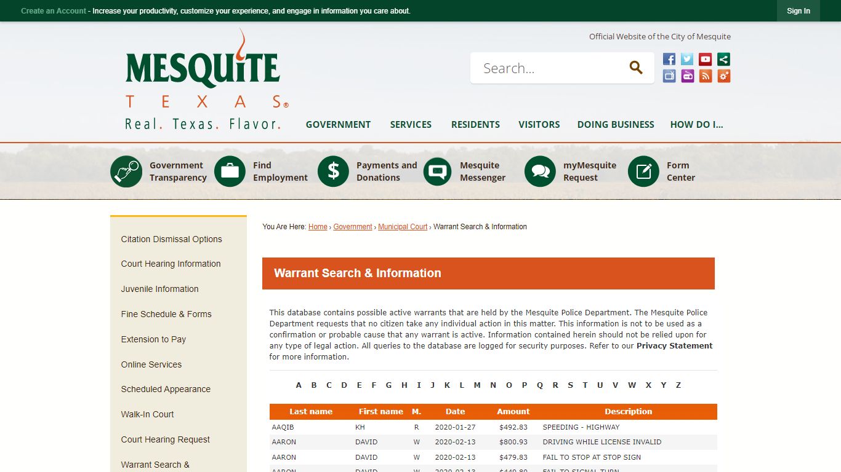This screenshot has height=472, width=841.
Task: Click the First name column header
Action: click(x=381, y=412)
